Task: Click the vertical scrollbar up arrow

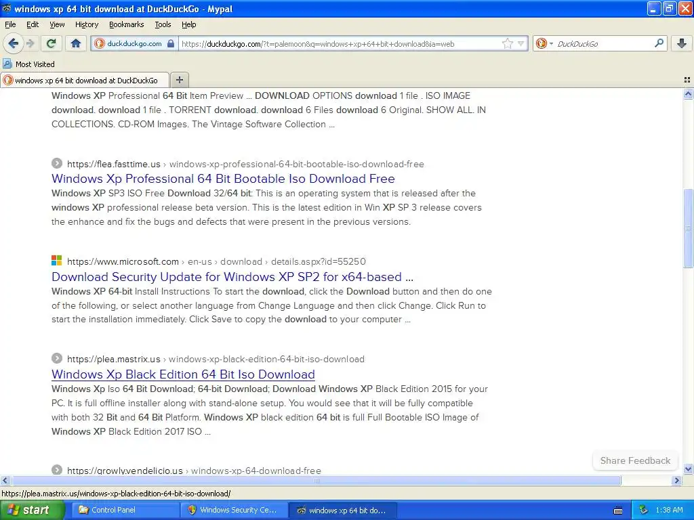Action: (x=688, y=93)
